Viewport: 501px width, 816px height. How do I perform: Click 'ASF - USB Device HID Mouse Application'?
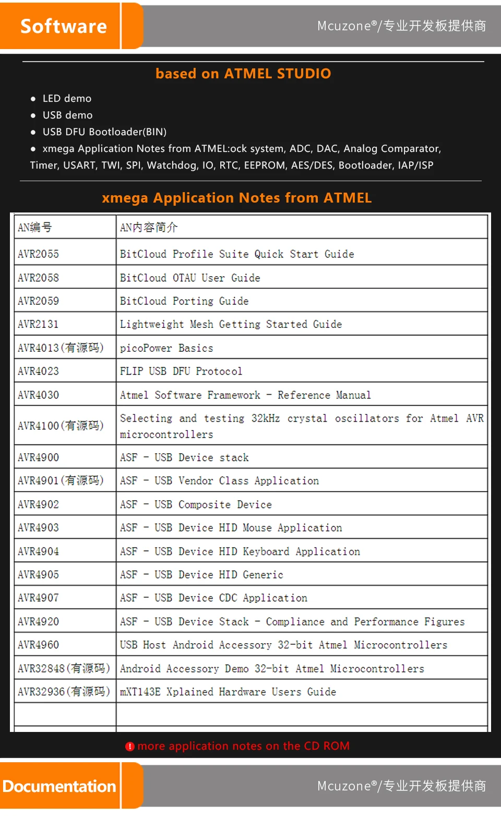pos(231,527)
